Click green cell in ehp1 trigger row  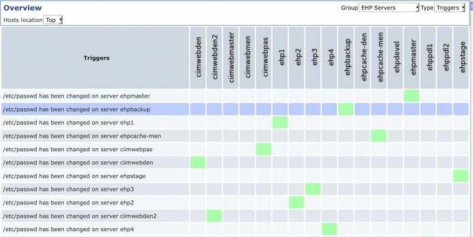click(280, 122)
